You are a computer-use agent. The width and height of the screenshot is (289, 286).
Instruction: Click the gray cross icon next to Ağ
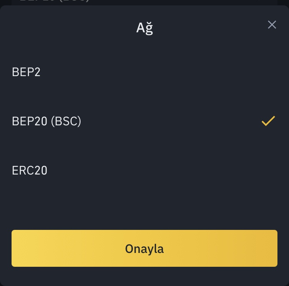(x=272, y=25)
